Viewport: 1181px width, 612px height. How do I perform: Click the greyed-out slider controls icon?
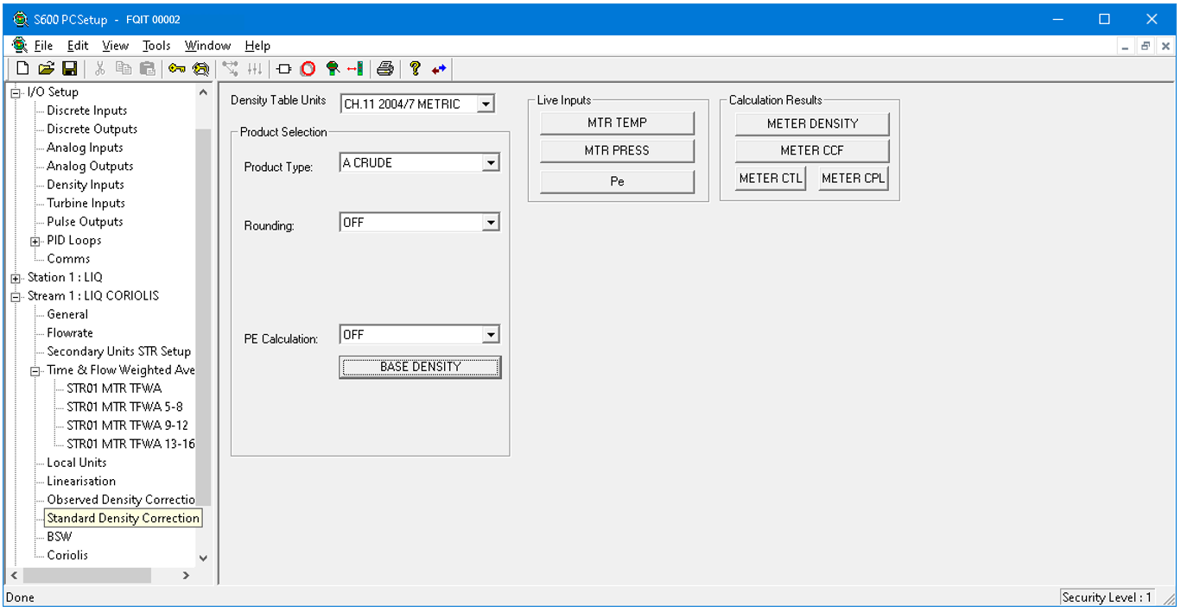(255, 69)
